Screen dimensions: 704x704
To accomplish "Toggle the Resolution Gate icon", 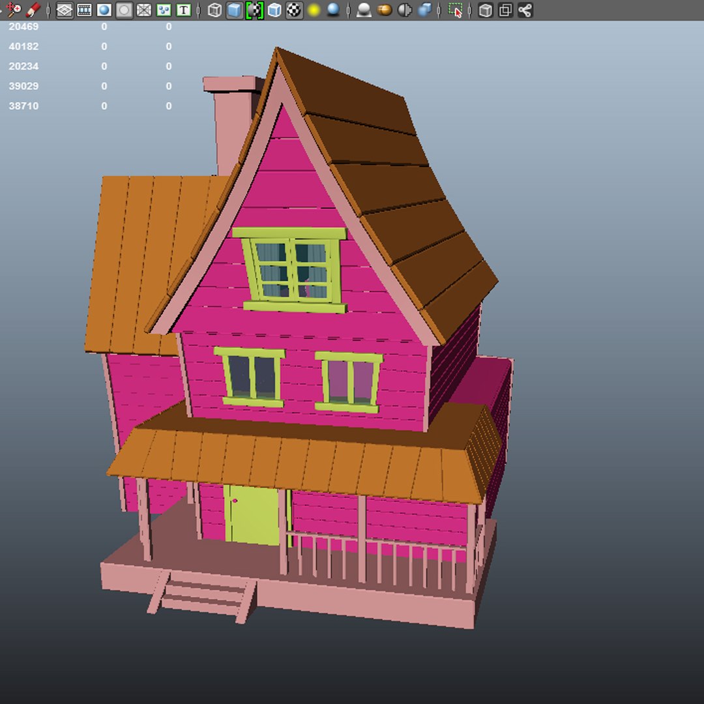I will coord(104,10).
